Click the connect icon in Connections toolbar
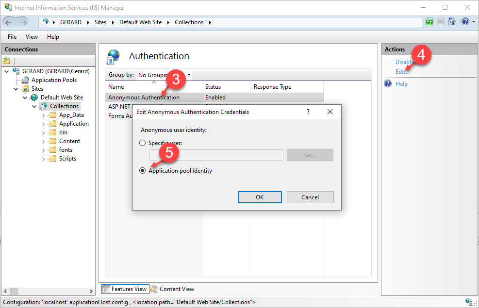 point(6,61)
